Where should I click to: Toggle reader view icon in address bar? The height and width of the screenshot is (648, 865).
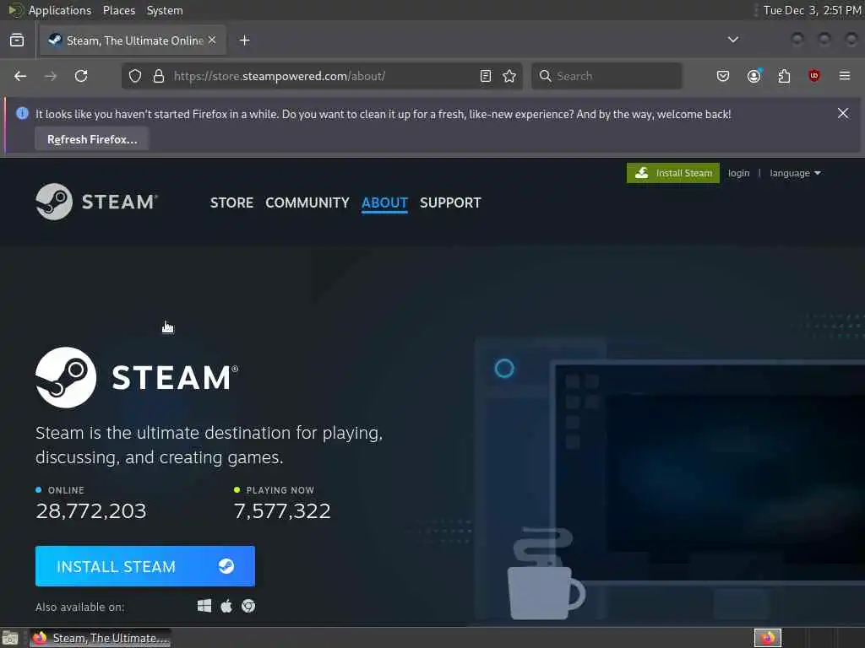[x=486, y=76]
